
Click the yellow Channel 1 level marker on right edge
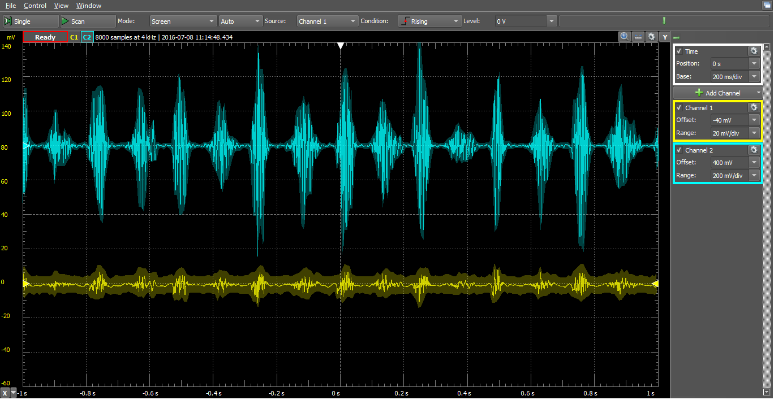pyautogui.click(x=655, y=284)
